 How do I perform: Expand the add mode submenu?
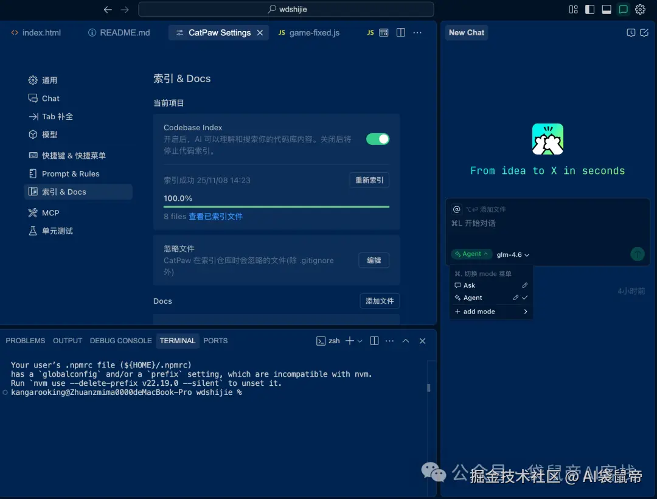coord(491,312)
